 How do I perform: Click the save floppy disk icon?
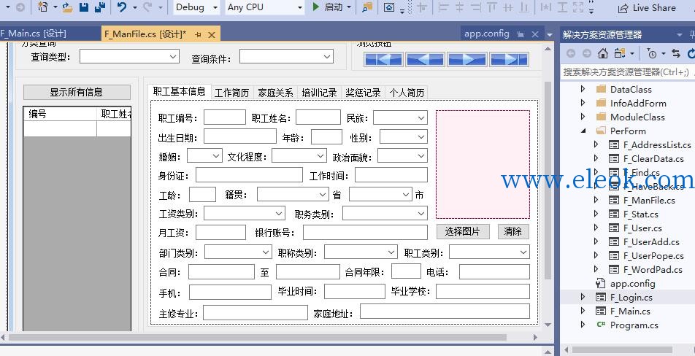tap(84, 7)
